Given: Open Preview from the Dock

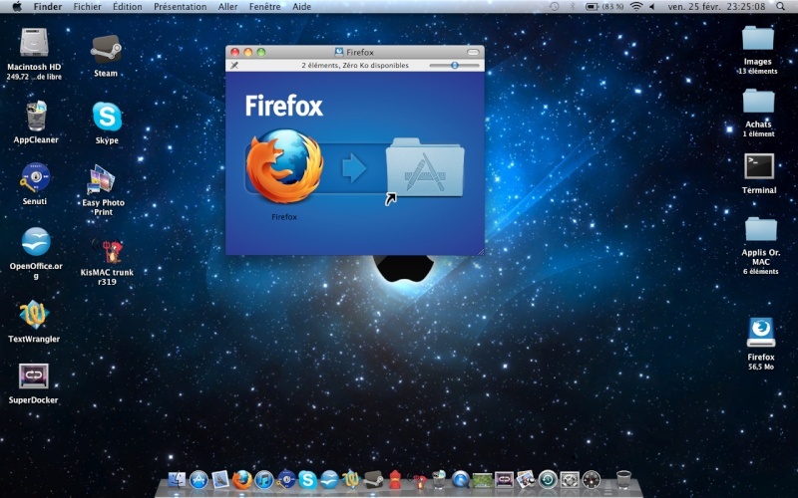Looking at the screenshot, I should 526,480.
